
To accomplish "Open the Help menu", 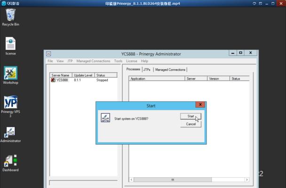I will [x=144, y=61].
